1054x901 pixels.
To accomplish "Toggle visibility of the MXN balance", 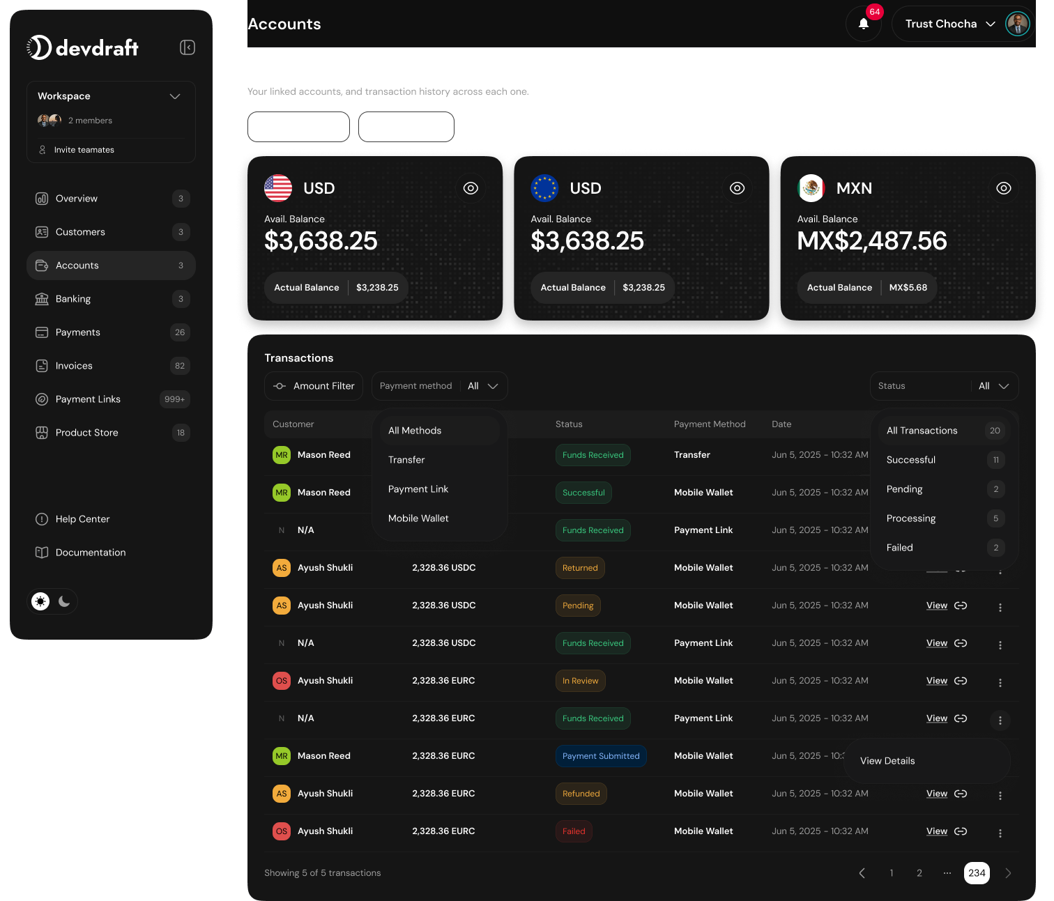I will pos(1004,187).
